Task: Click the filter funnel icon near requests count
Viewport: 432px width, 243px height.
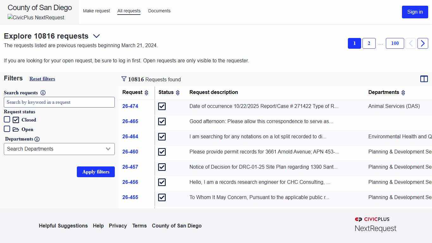Action: 123,79
